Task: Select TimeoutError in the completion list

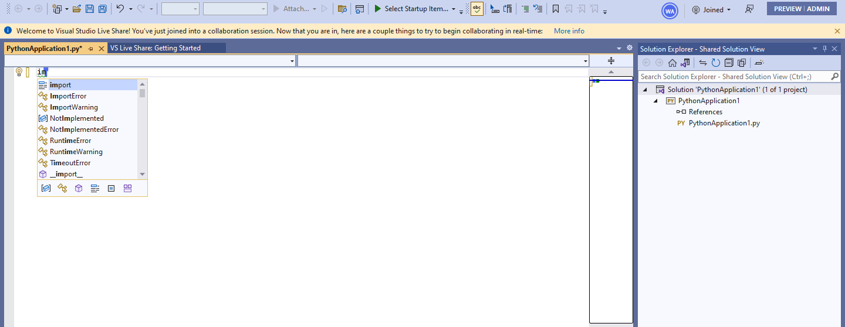Action: click(88, 163)
